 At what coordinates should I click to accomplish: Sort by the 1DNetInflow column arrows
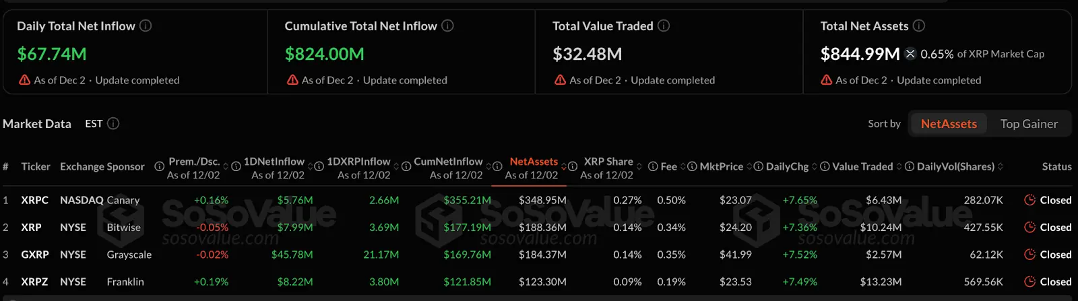pos(311,166)
